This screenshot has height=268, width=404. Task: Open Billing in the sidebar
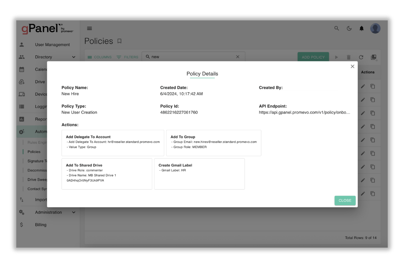[x=41, y=225]
